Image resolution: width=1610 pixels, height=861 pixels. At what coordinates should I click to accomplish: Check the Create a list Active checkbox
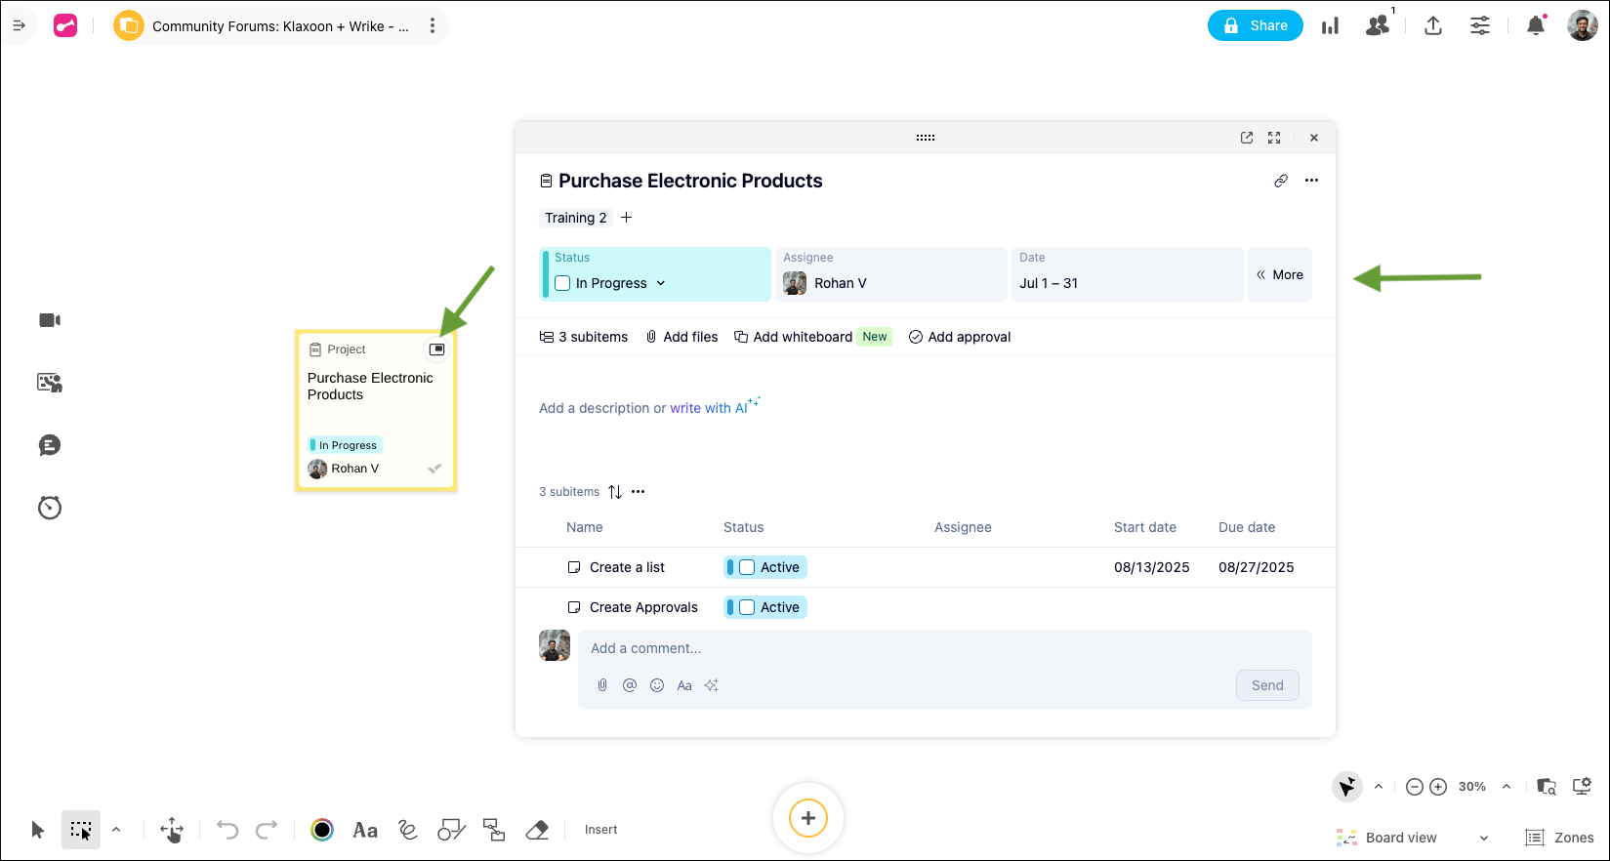[747, 567]
